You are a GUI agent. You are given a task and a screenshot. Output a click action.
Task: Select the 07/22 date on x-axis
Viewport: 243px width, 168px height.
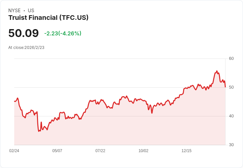[100, 151]
